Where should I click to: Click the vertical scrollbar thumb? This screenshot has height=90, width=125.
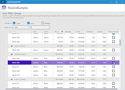[x=120, y=43]
